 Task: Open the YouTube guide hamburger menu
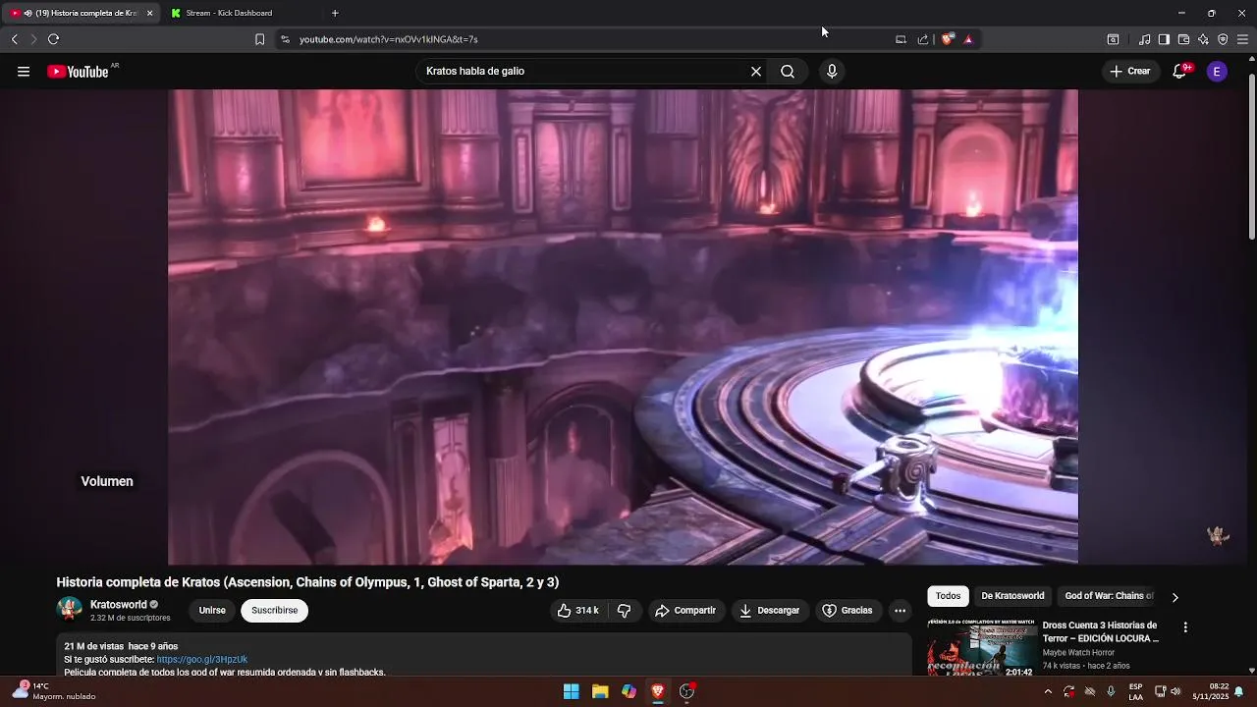24,72
